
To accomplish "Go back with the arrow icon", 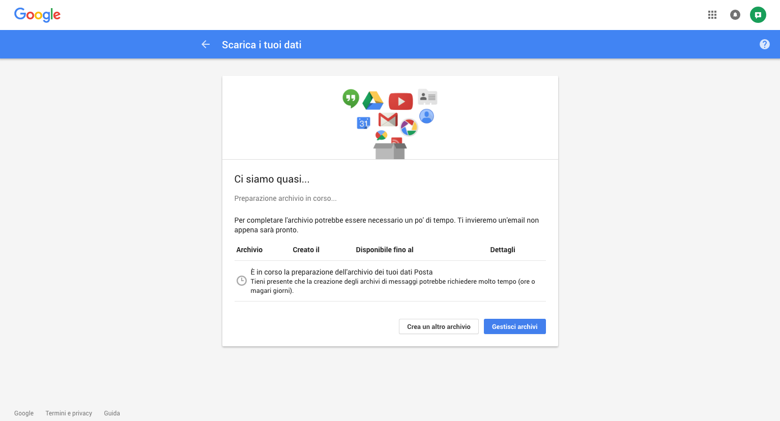I will point(206,44).
